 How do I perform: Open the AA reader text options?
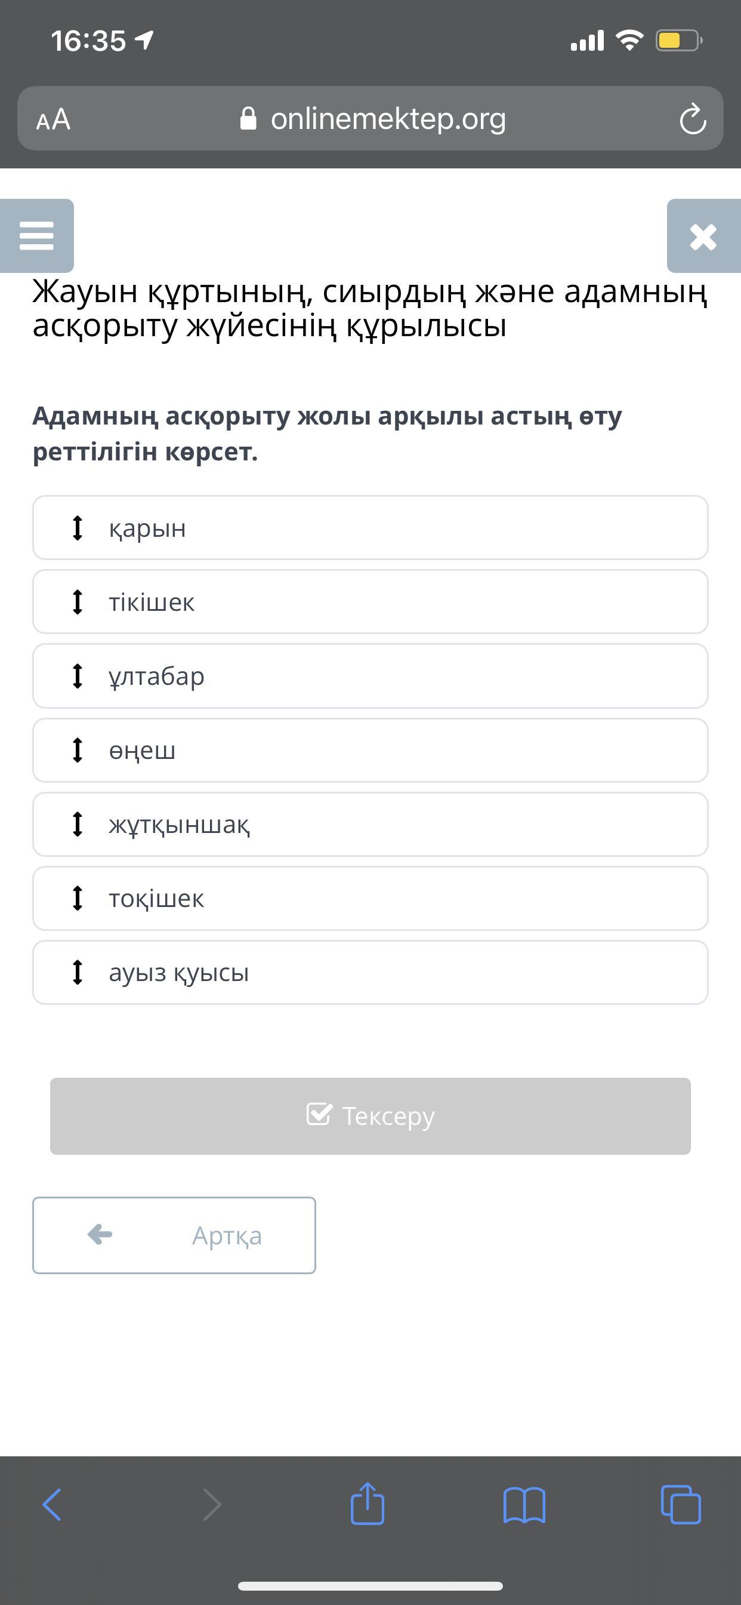(54, 119)
